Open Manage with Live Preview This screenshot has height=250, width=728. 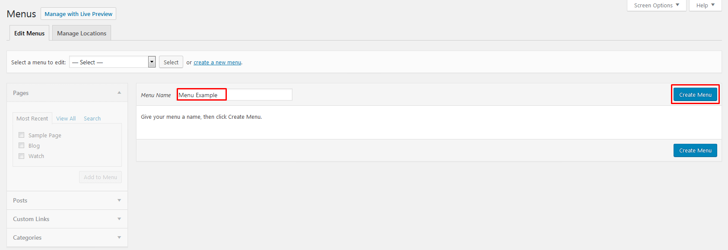coord(78,14)
